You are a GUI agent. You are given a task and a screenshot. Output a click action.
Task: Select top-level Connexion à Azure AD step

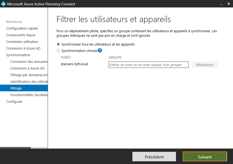[23, 48]
